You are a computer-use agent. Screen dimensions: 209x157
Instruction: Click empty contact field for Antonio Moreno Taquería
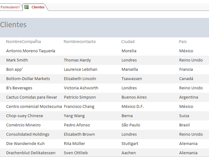[x=92, y=51]
